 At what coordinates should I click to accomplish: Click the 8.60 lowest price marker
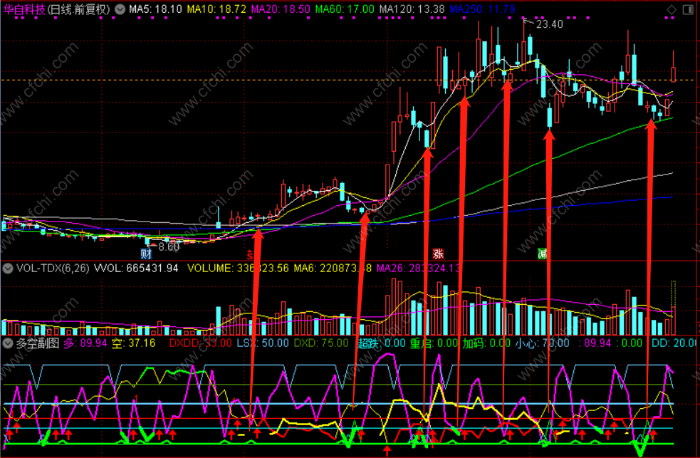(x=169, y=246)
